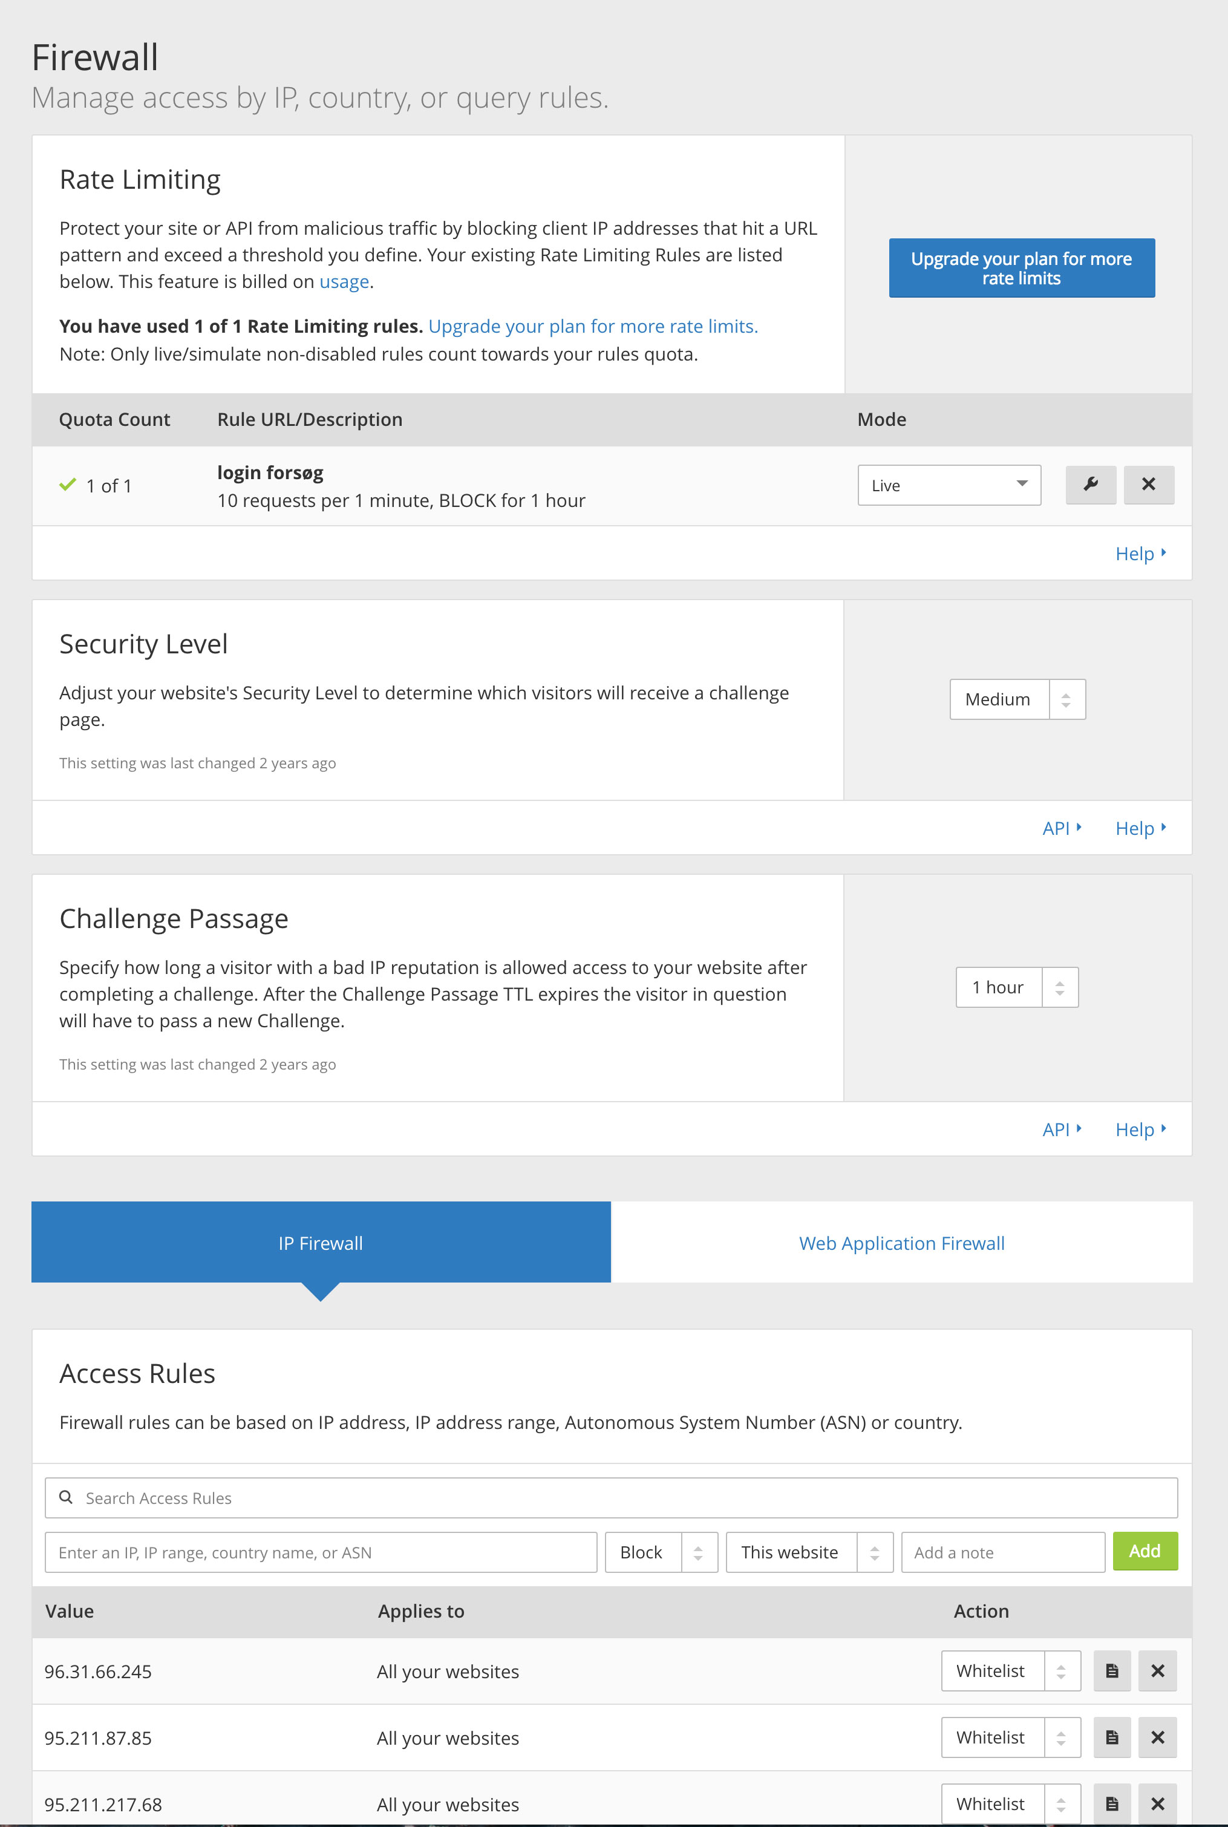Open the Challenge Passage 1 hour dropdown
This screenshot has height=1827, width=1228.
coord(1016,987)
